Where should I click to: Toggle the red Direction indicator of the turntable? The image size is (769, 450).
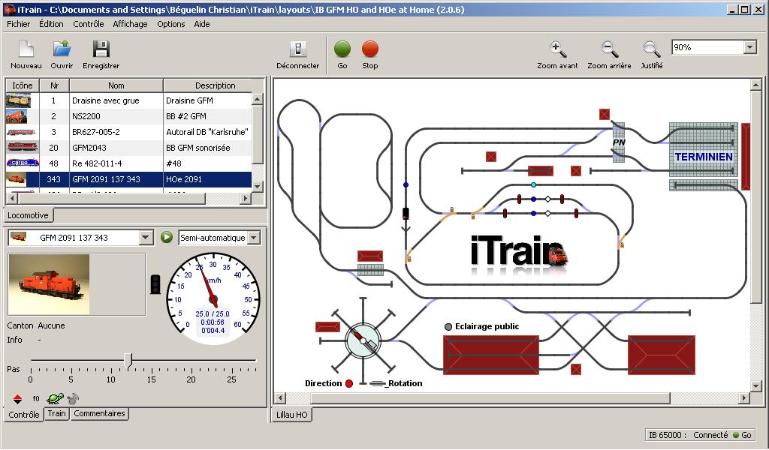click(x=349, y=383)
